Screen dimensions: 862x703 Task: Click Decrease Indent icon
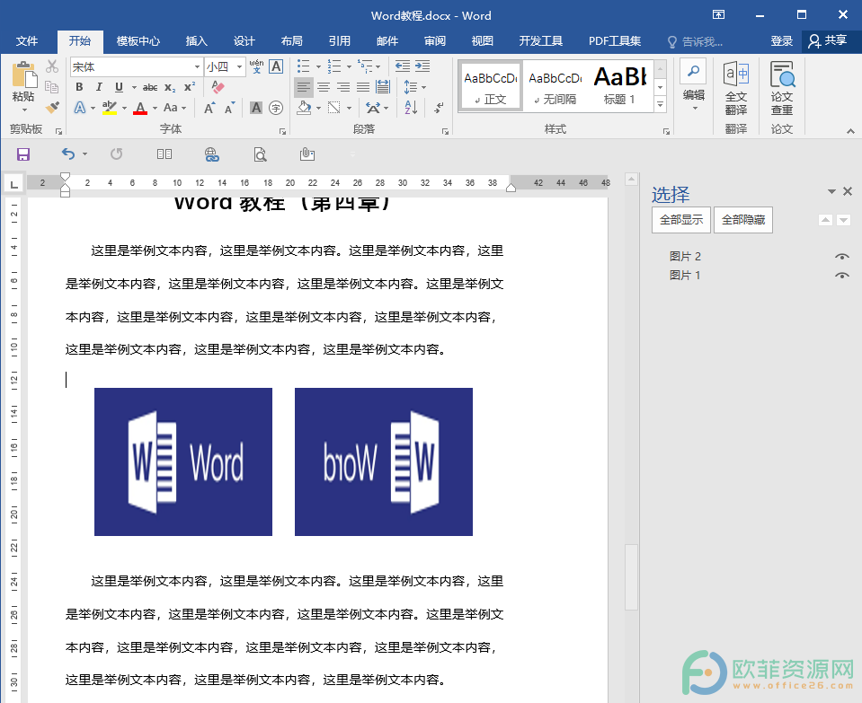point(403,66)
